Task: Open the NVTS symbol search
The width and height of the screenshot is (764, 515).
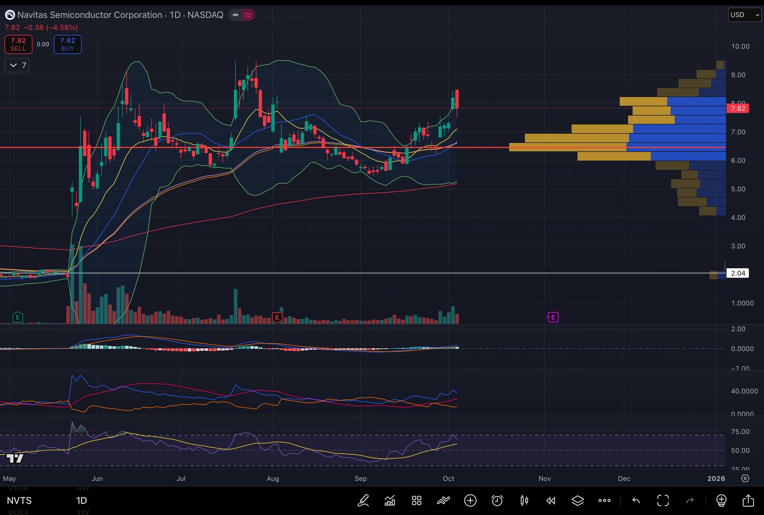Action: [19, 500]
